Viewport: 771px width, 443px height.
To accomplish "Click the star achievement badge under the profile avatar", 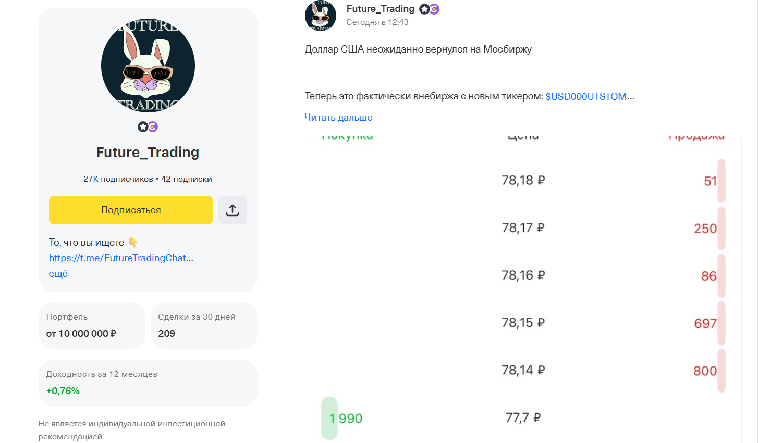I will point(142,126).
